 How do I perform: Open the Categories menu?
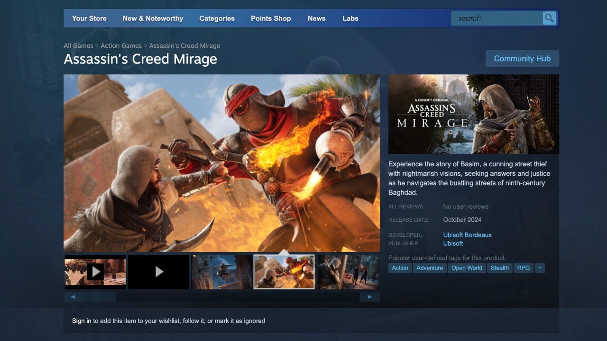[x=217, y=18]
